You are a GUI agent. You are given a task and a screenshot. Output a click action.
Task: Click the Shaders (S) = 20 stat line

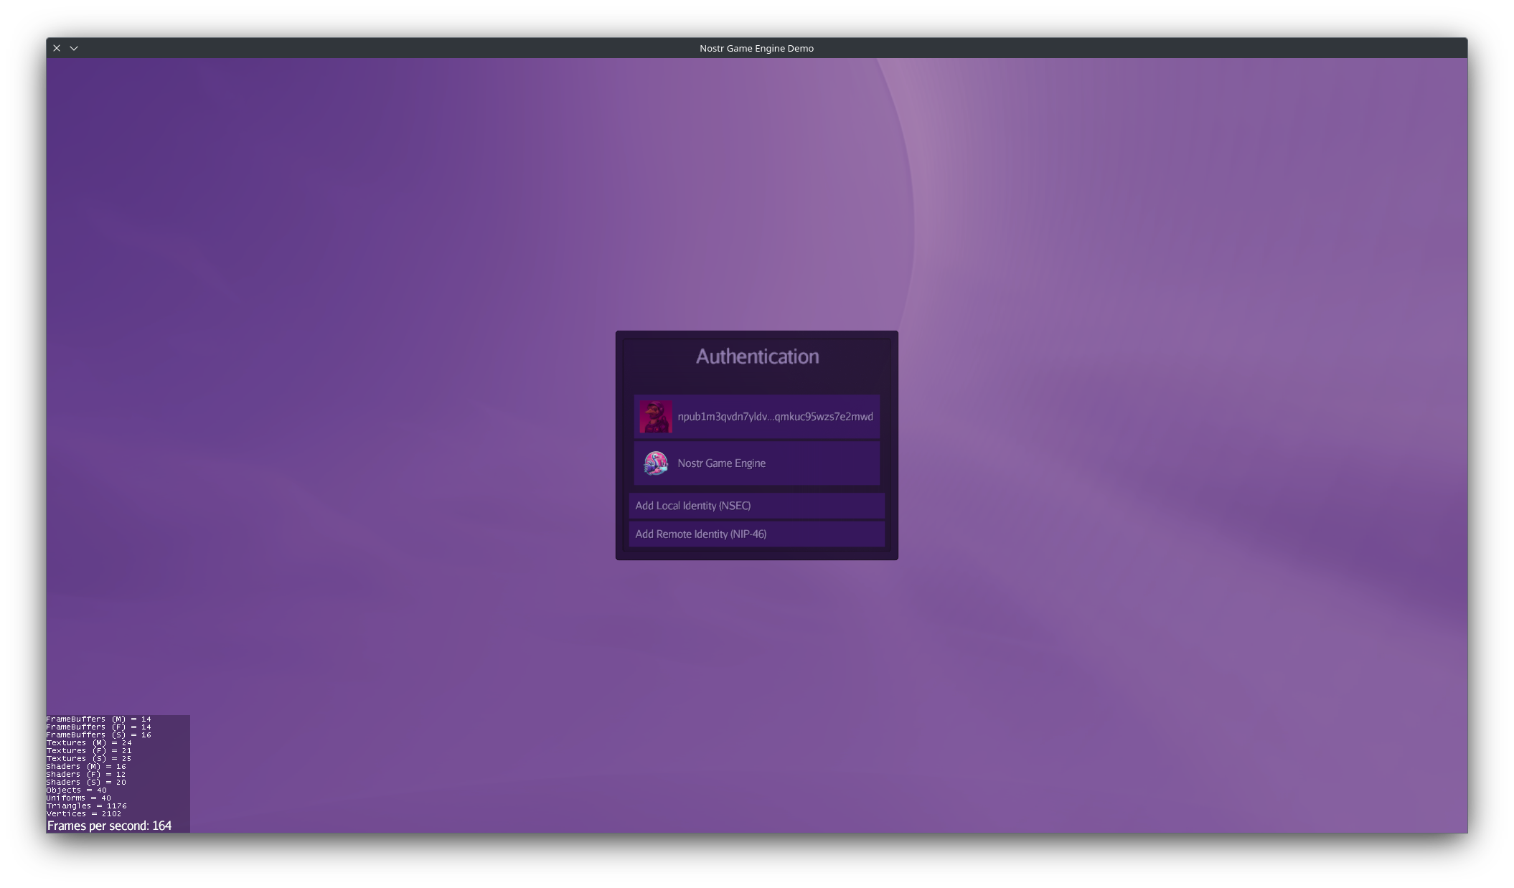point(86,783)
